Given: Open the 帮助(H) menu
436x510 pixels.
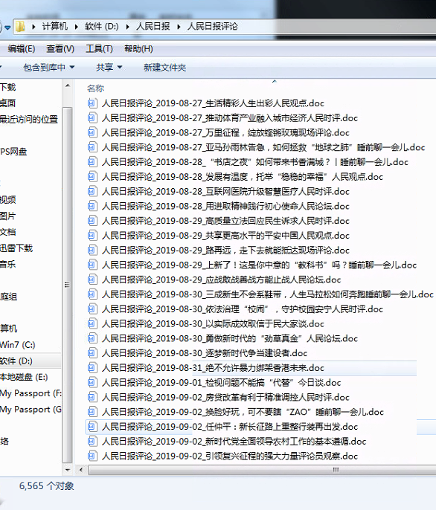Looking at the screenshot, I should click(x=138, y=49).
